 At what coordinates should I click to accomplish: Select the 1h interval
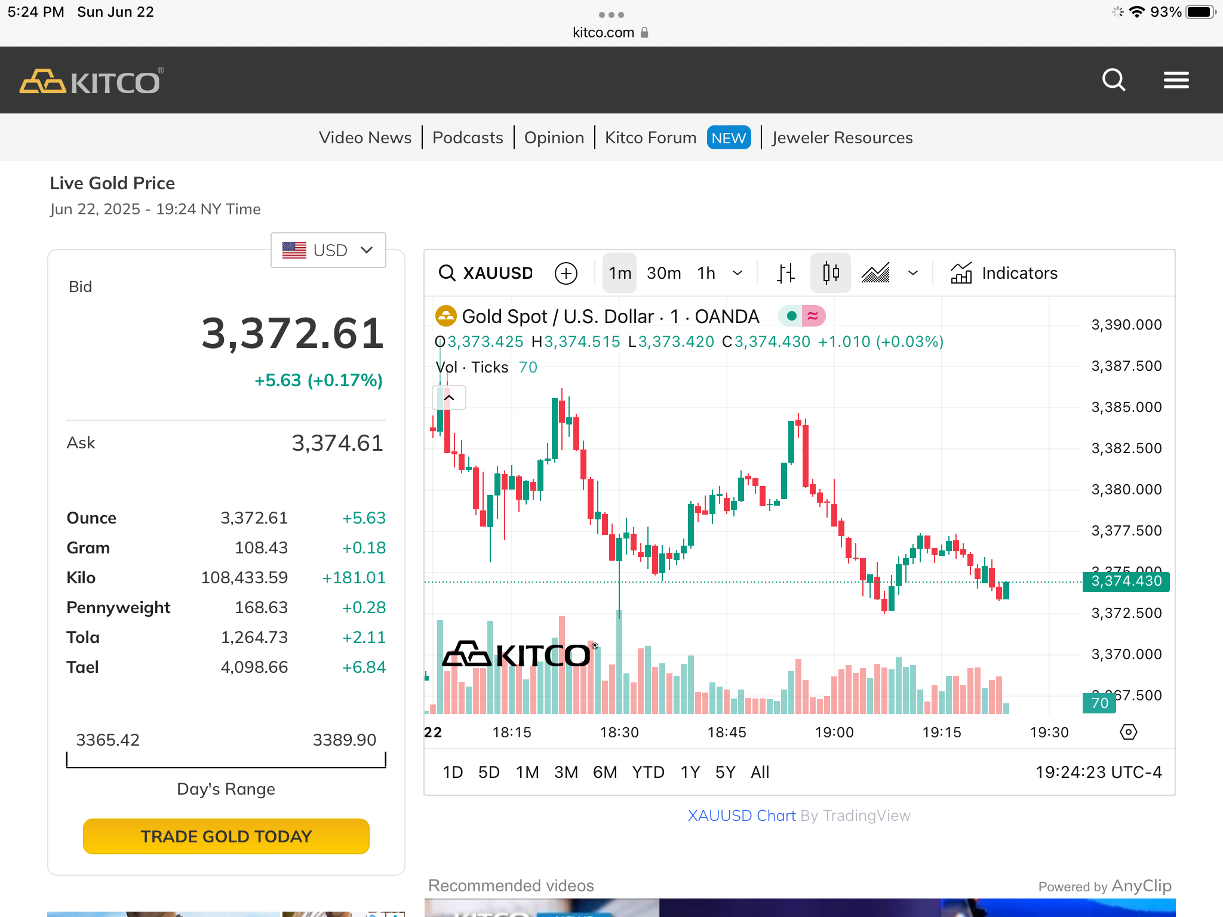[x=706, y=273]
